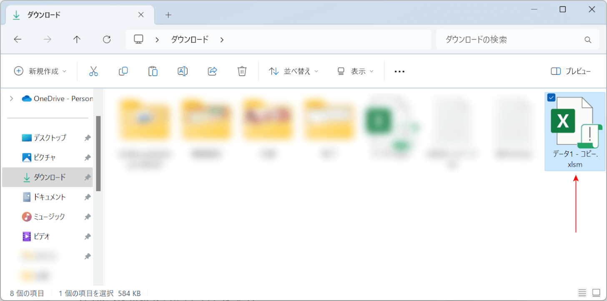607x301 pixels.
Task: Click the Delete trash can icon
Action: coord(242,71)
